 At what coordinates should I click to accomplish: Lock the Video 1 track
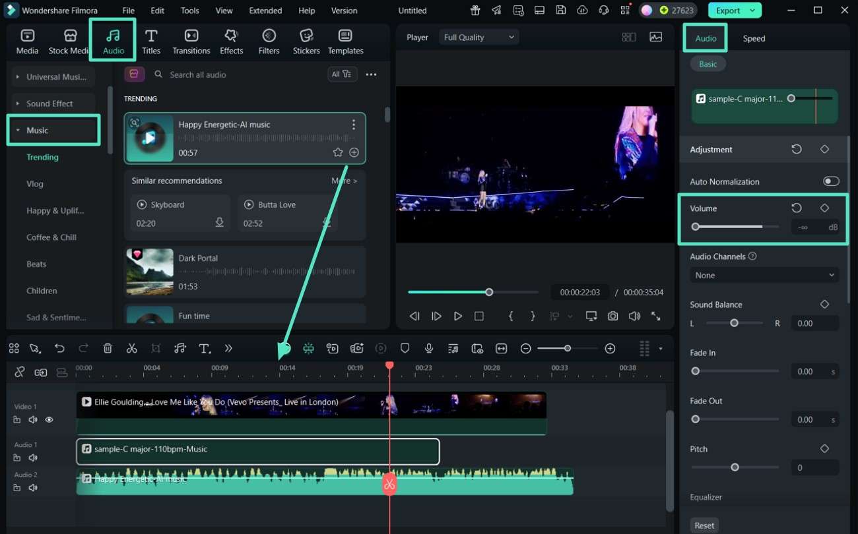(x=17, y=420)
